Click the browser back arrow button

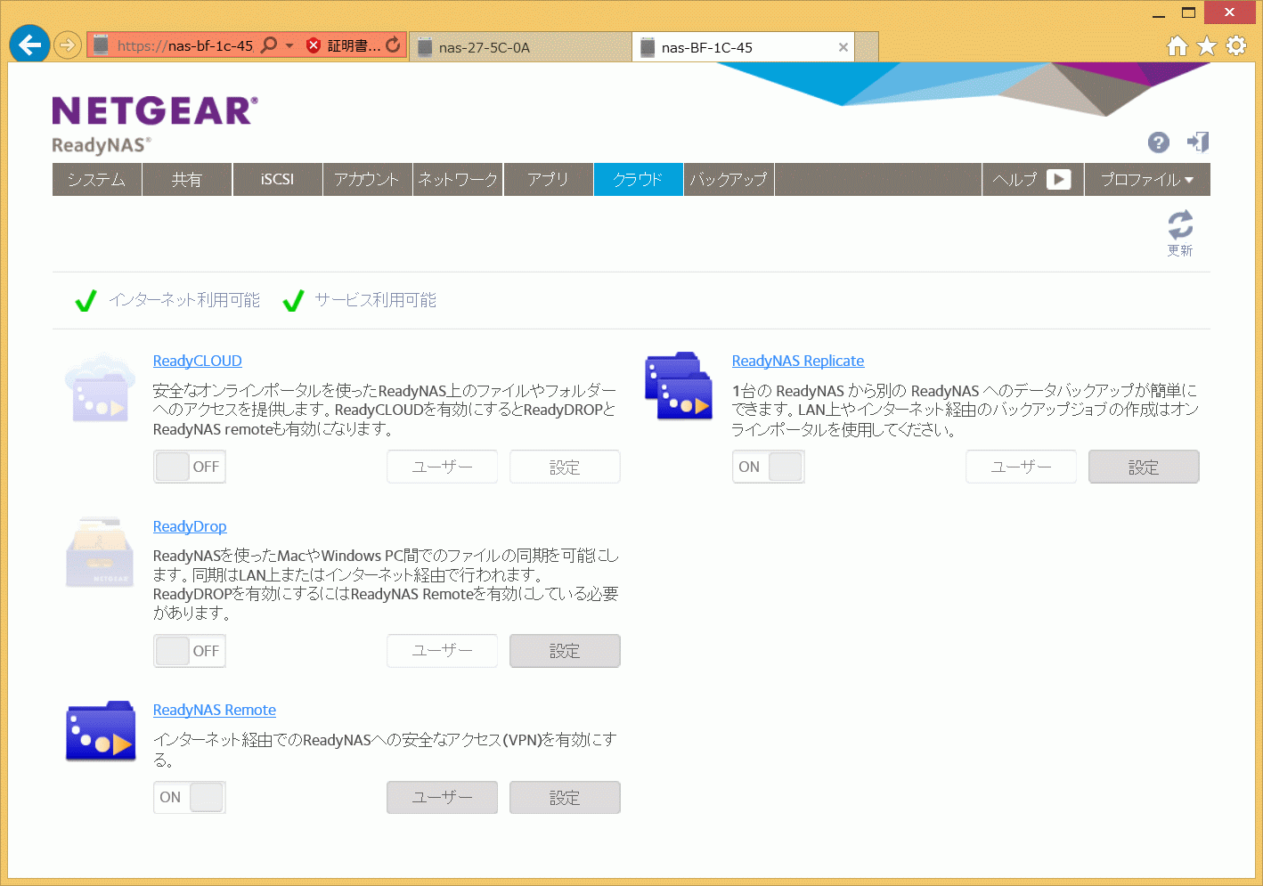click(29, 45)
